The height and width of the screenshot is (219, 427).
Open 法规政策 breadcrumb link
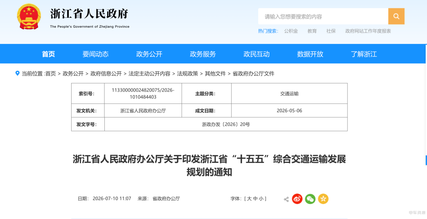[188, 74]
